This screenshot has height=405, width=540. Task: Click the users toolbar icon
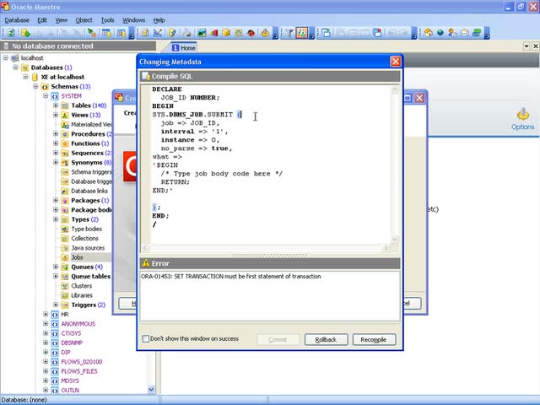[x=452, y=33]
